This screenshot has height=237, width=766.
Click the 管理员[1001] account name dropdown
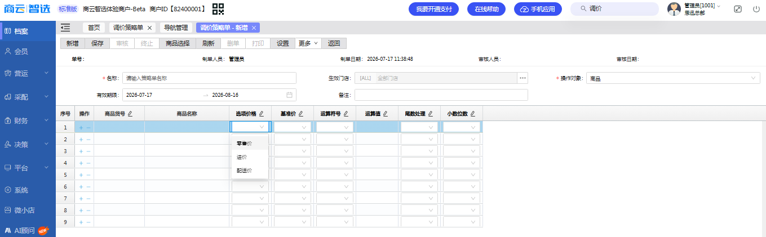tap(702, 6)
